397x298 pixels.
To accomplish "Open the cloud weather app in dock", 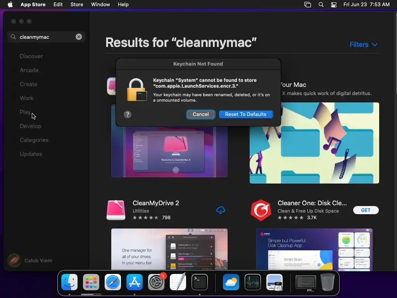I will [231, 282].
